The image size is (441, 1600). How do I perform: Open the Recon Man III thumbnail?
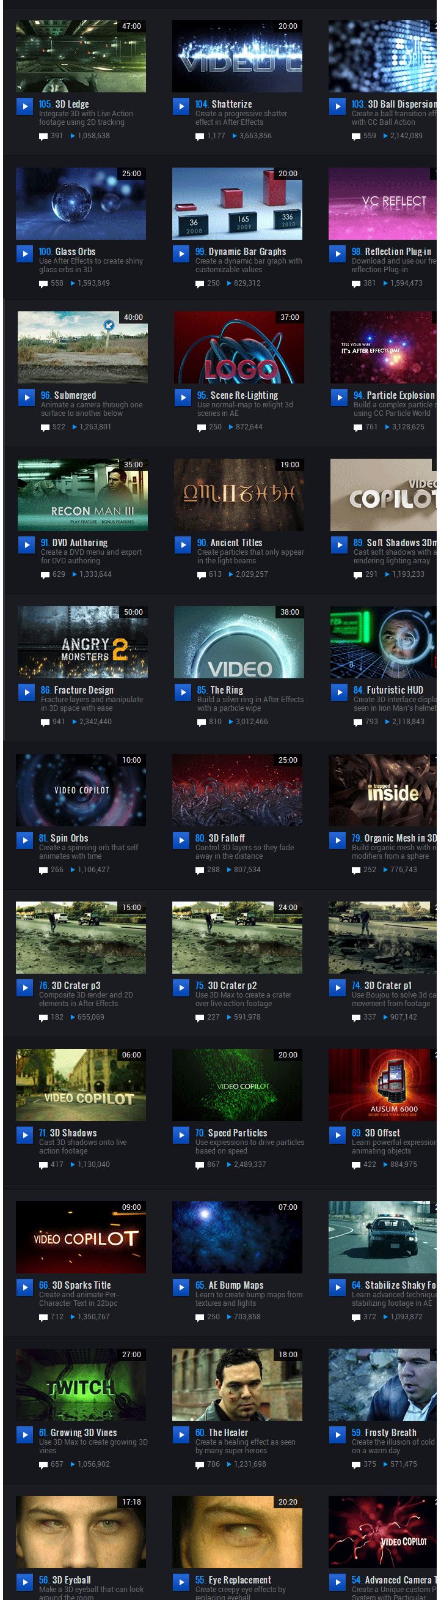coord(83,494)
